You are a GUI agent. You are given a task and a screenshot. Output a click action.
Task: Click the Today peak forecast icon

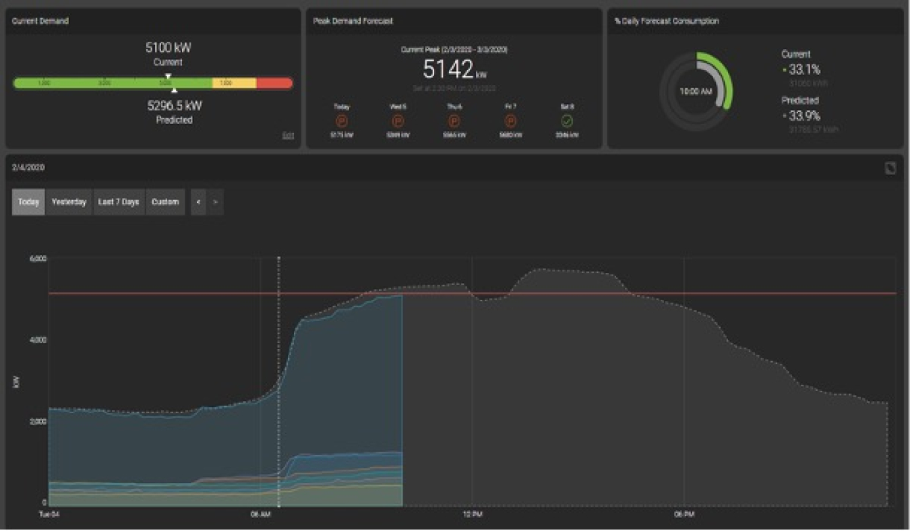pyautogui.click(x=342, y=121)
